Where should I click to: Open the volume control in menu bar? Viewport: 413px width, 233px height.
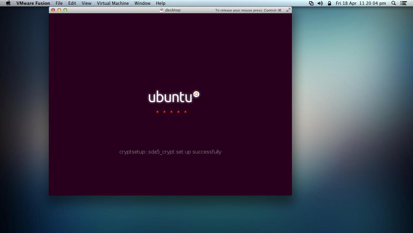click(320, 3)
